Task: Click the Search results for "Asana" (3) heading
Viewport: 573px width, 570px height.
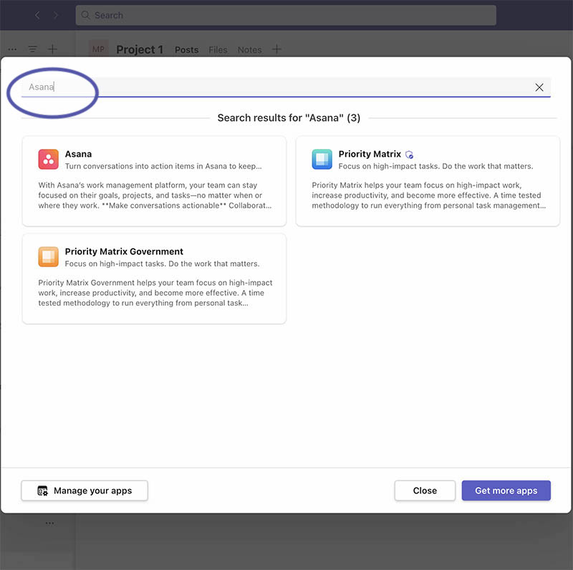Action: [289, 117]
